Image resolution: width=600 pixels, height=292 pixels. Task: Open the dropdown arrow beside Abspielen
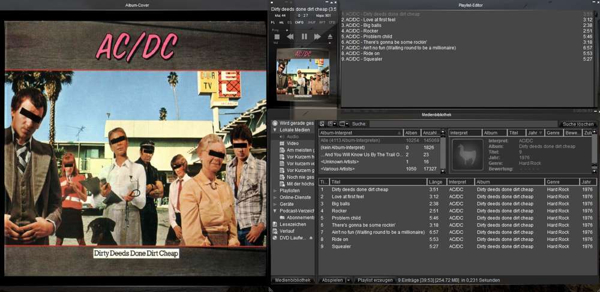349,280
